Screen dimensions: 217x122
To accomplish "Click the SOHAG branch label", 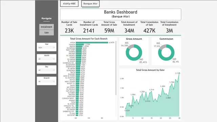I will click(x=72, y=57).
